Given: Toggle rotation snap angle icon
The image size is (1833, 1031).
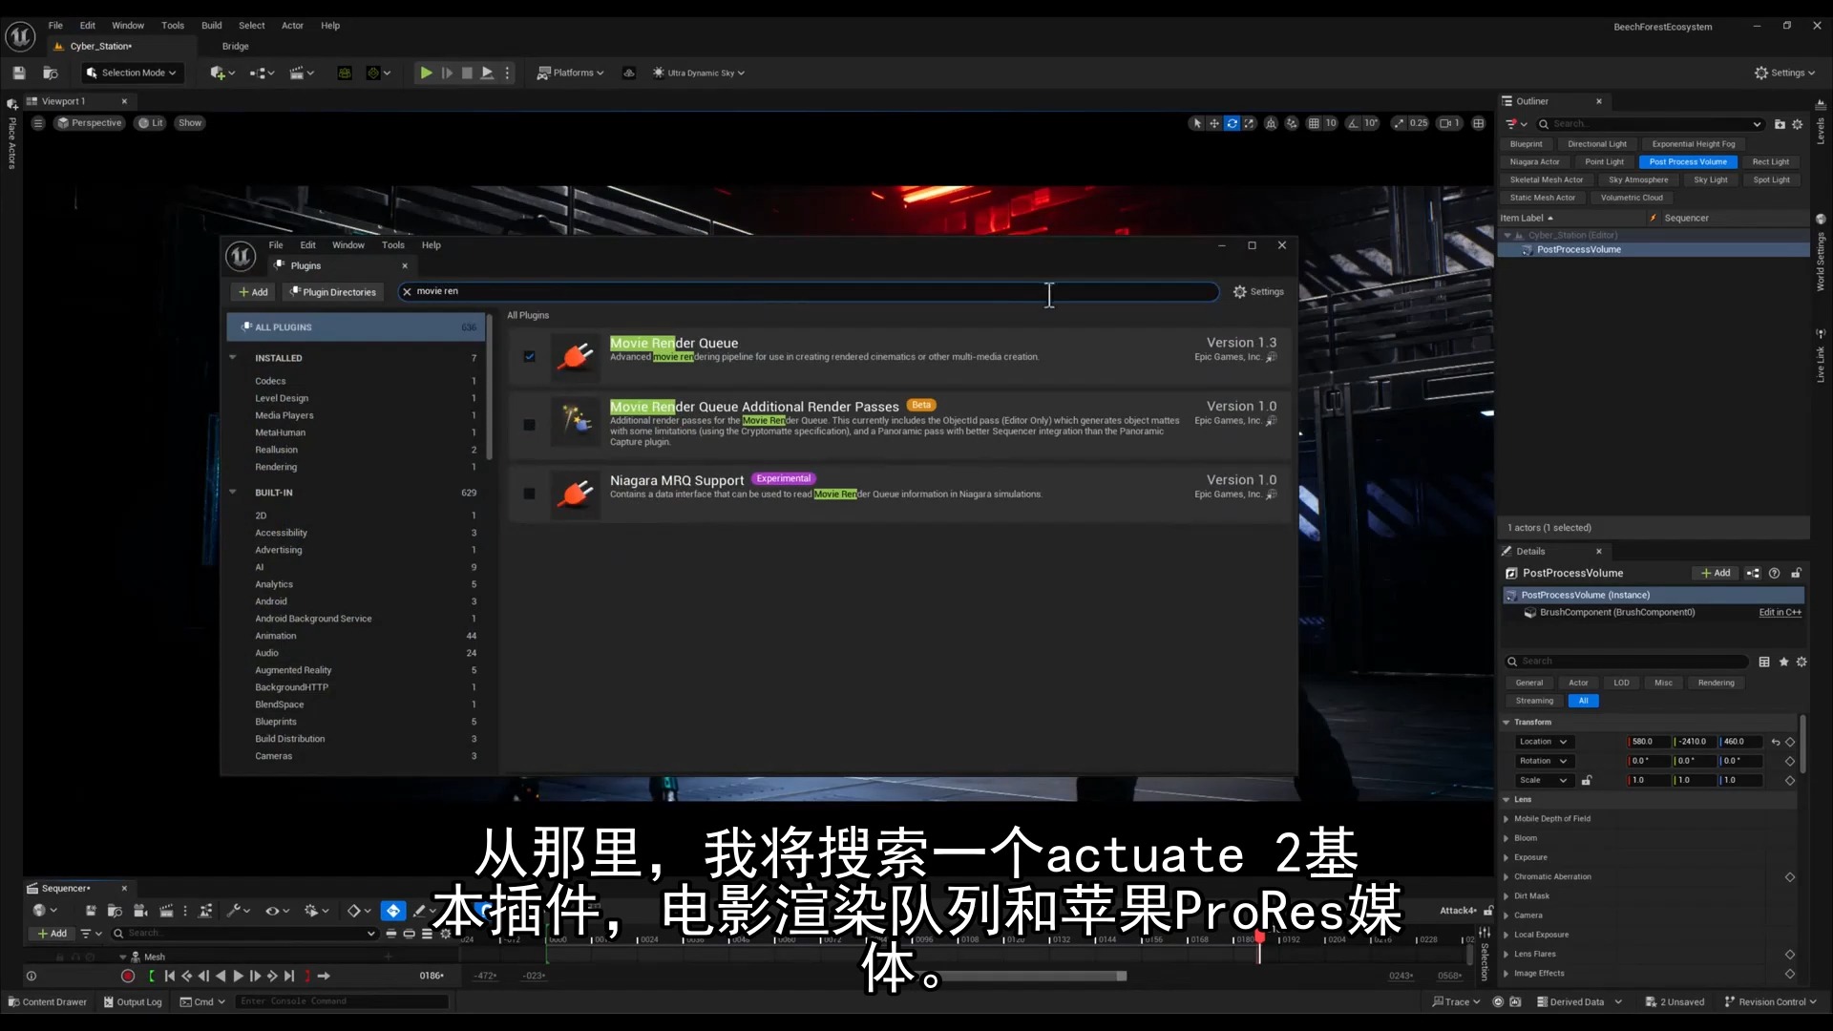Looking at the screenshot, I should tap(1353, 123).
